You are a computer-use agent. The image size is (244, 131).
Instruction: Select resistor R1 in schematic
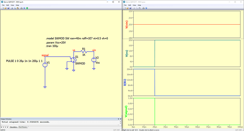[84, 52]
